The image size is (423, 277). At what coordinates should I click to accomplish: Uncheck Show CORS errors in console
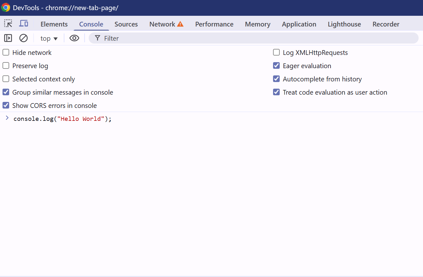pos(6,105)
